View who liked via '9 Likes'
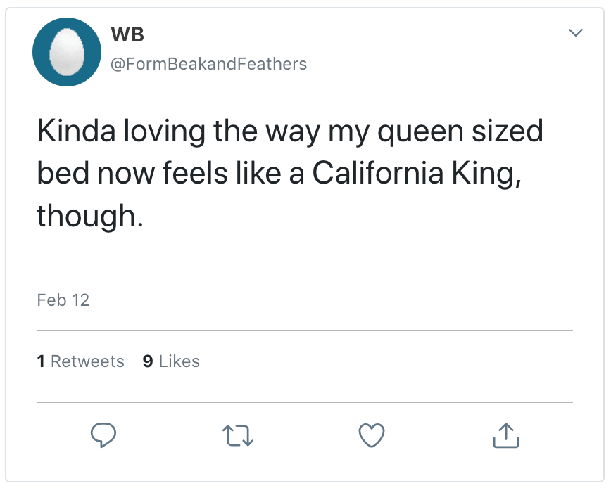The width and height of the screenshot is (611, 488). 171,361
